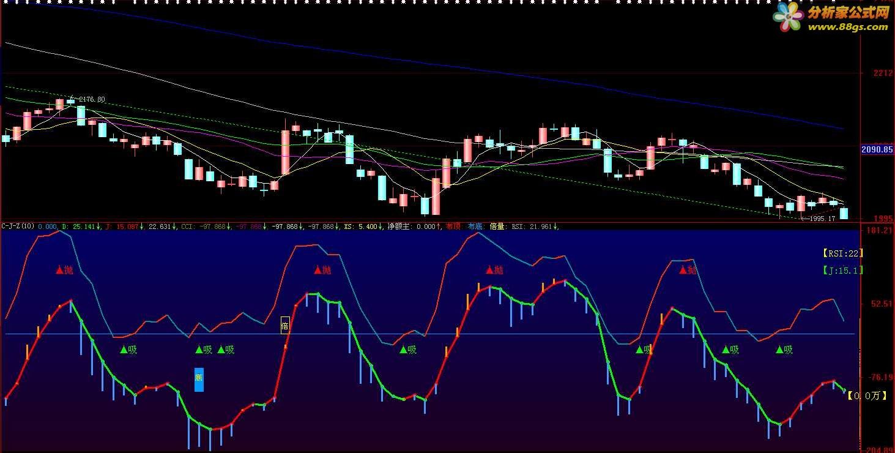Viewport: 895px width, 453px height.
Task: Click the 2176.80 high price annotation
Action: pos(92,99)
